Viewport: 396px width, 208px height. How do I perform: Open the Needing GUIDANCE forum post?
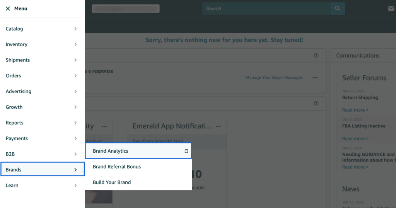point(369,157)
